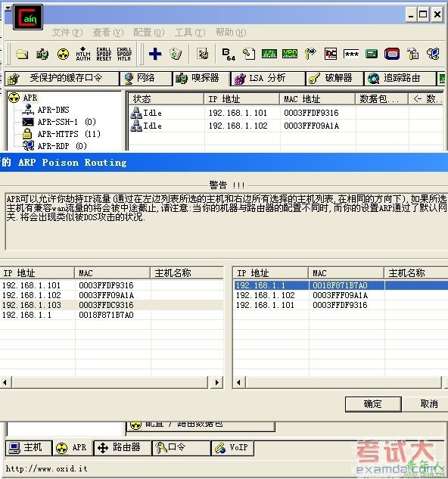The height and width of the screenshot is (479, 448).
Task: Select APR-RDP (0) tree item
Action: click(x=62, y=146)
